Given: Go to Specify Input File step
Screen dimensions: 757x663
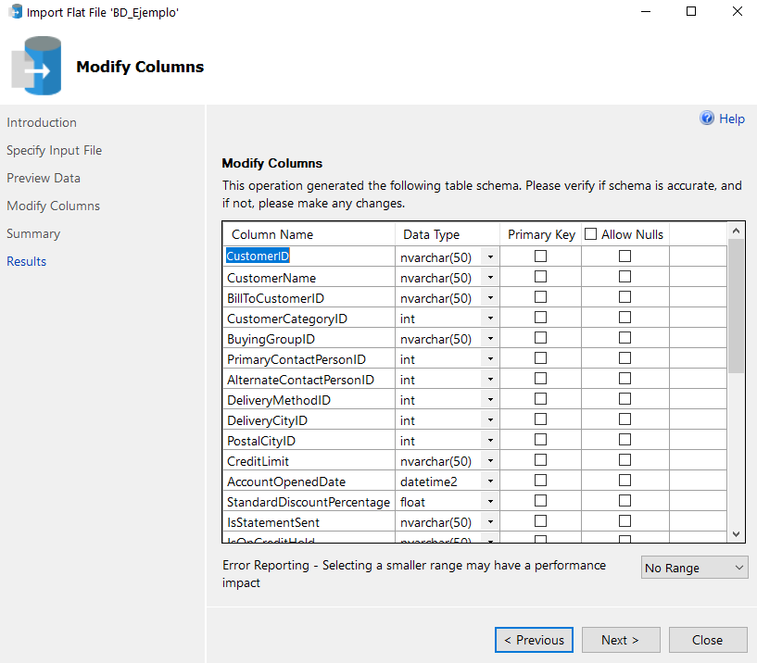Looking at the screenshot, I should 54,150.
